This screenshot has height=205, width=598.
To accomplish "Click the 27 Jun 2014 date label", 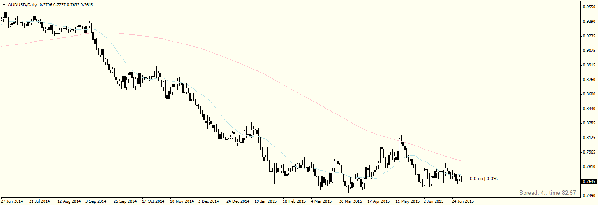I will (x=12, y=201).
